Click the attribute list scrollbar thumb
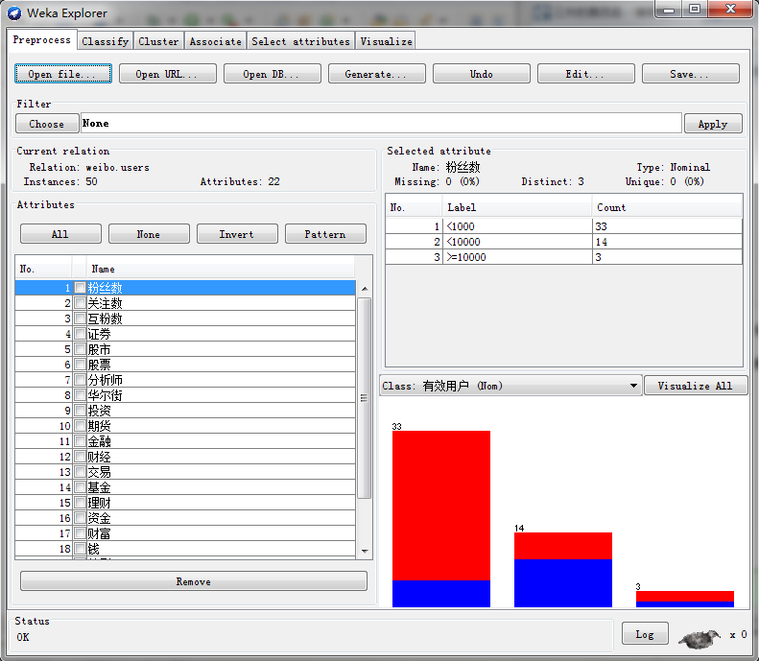Image resolution: width=759 pixels, height=661 pixels. (365, 398)
